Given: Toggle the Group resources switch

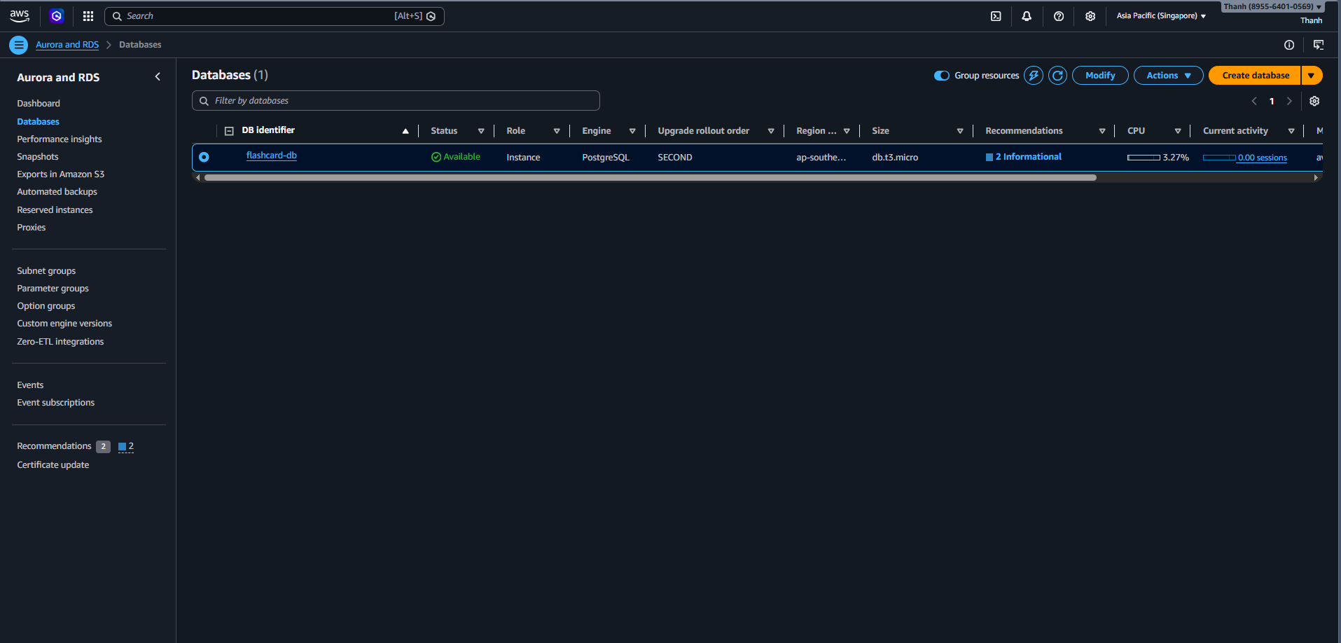Looking at the screenshot, I should (942, 76).
